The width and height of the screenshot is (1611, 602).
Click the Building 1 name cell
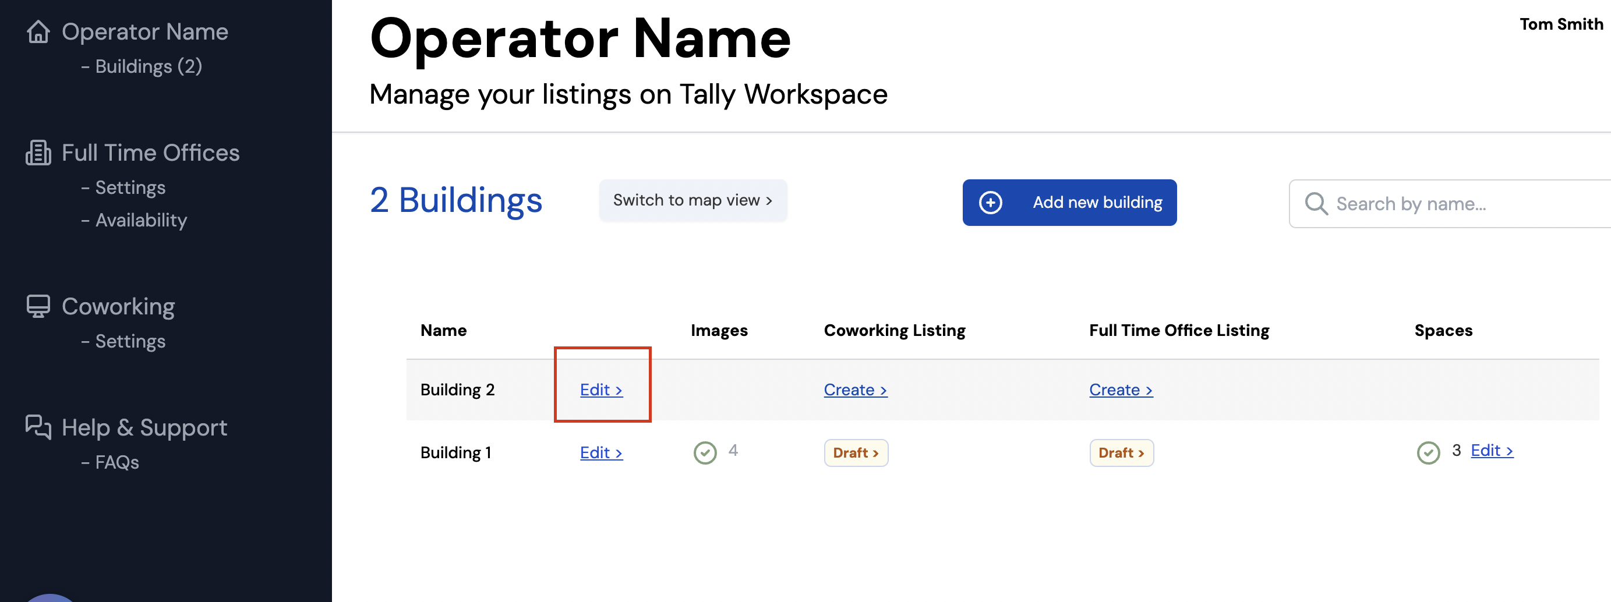pyautogui.click(x=456, y=452)
